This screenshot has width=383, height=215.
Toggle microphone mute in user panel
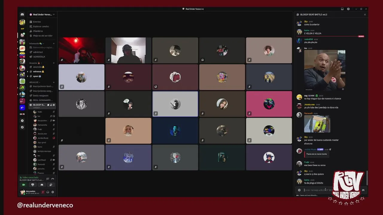(x=43, y=192)
